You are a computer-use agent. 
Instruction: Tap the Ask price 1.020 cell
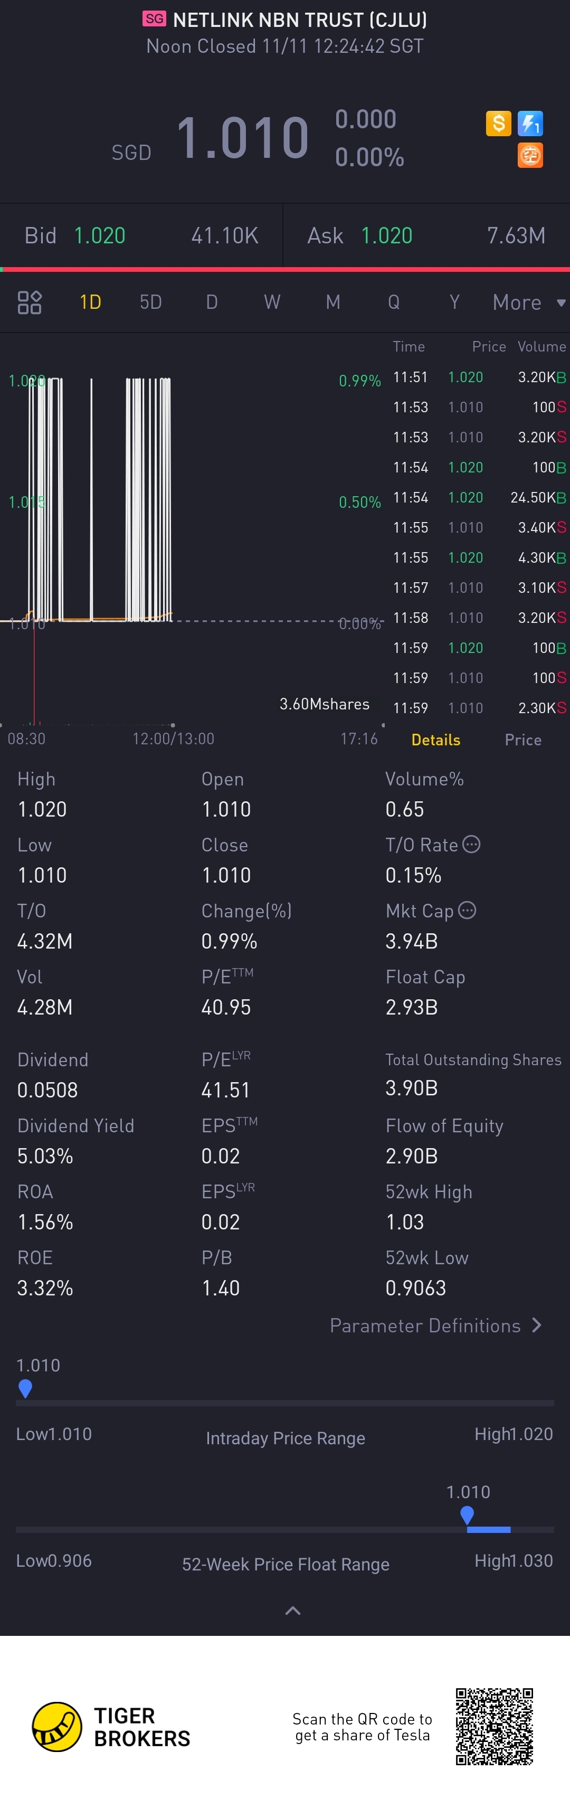click(386, 236)
